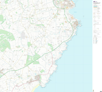Click the blue bay label in the sea

click(x=75, y=12)
